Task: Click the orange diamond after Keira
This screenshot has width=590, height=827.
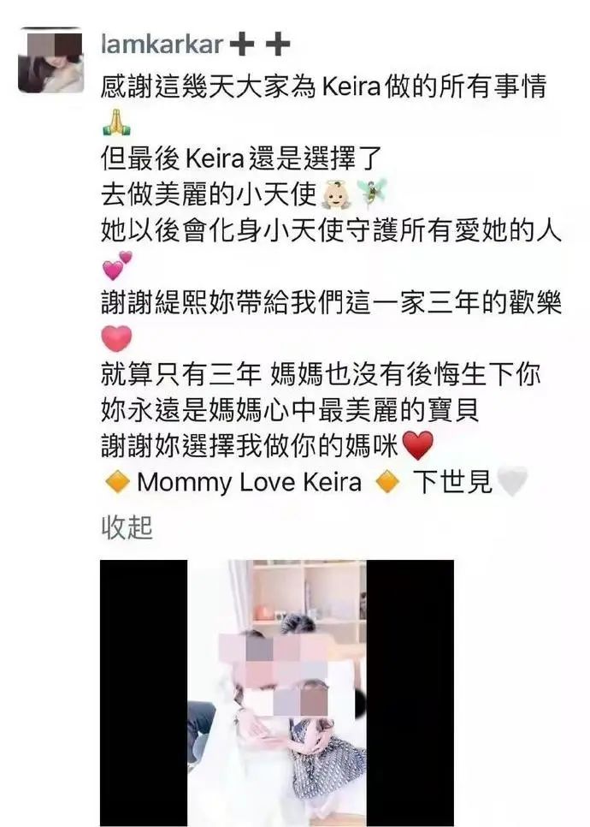Action: (x=387, y=482)
